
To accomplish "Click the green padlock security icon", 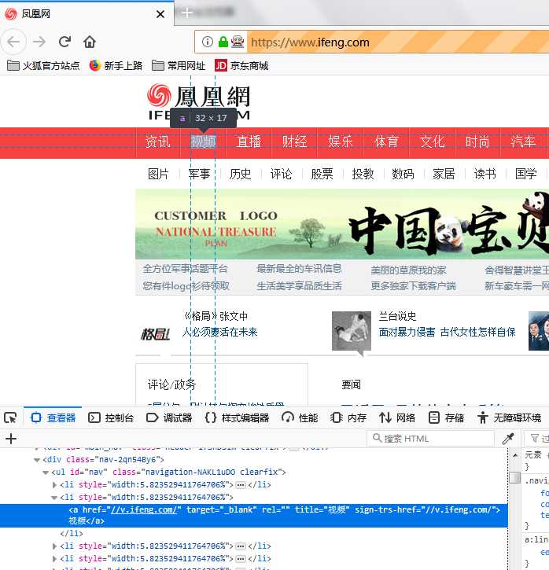I will (223, 42).
